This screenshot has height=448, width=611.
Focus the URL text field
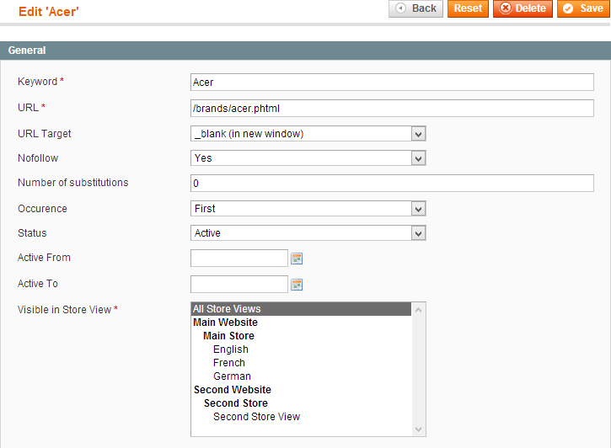pyautogui.click(x=392, y=108)
